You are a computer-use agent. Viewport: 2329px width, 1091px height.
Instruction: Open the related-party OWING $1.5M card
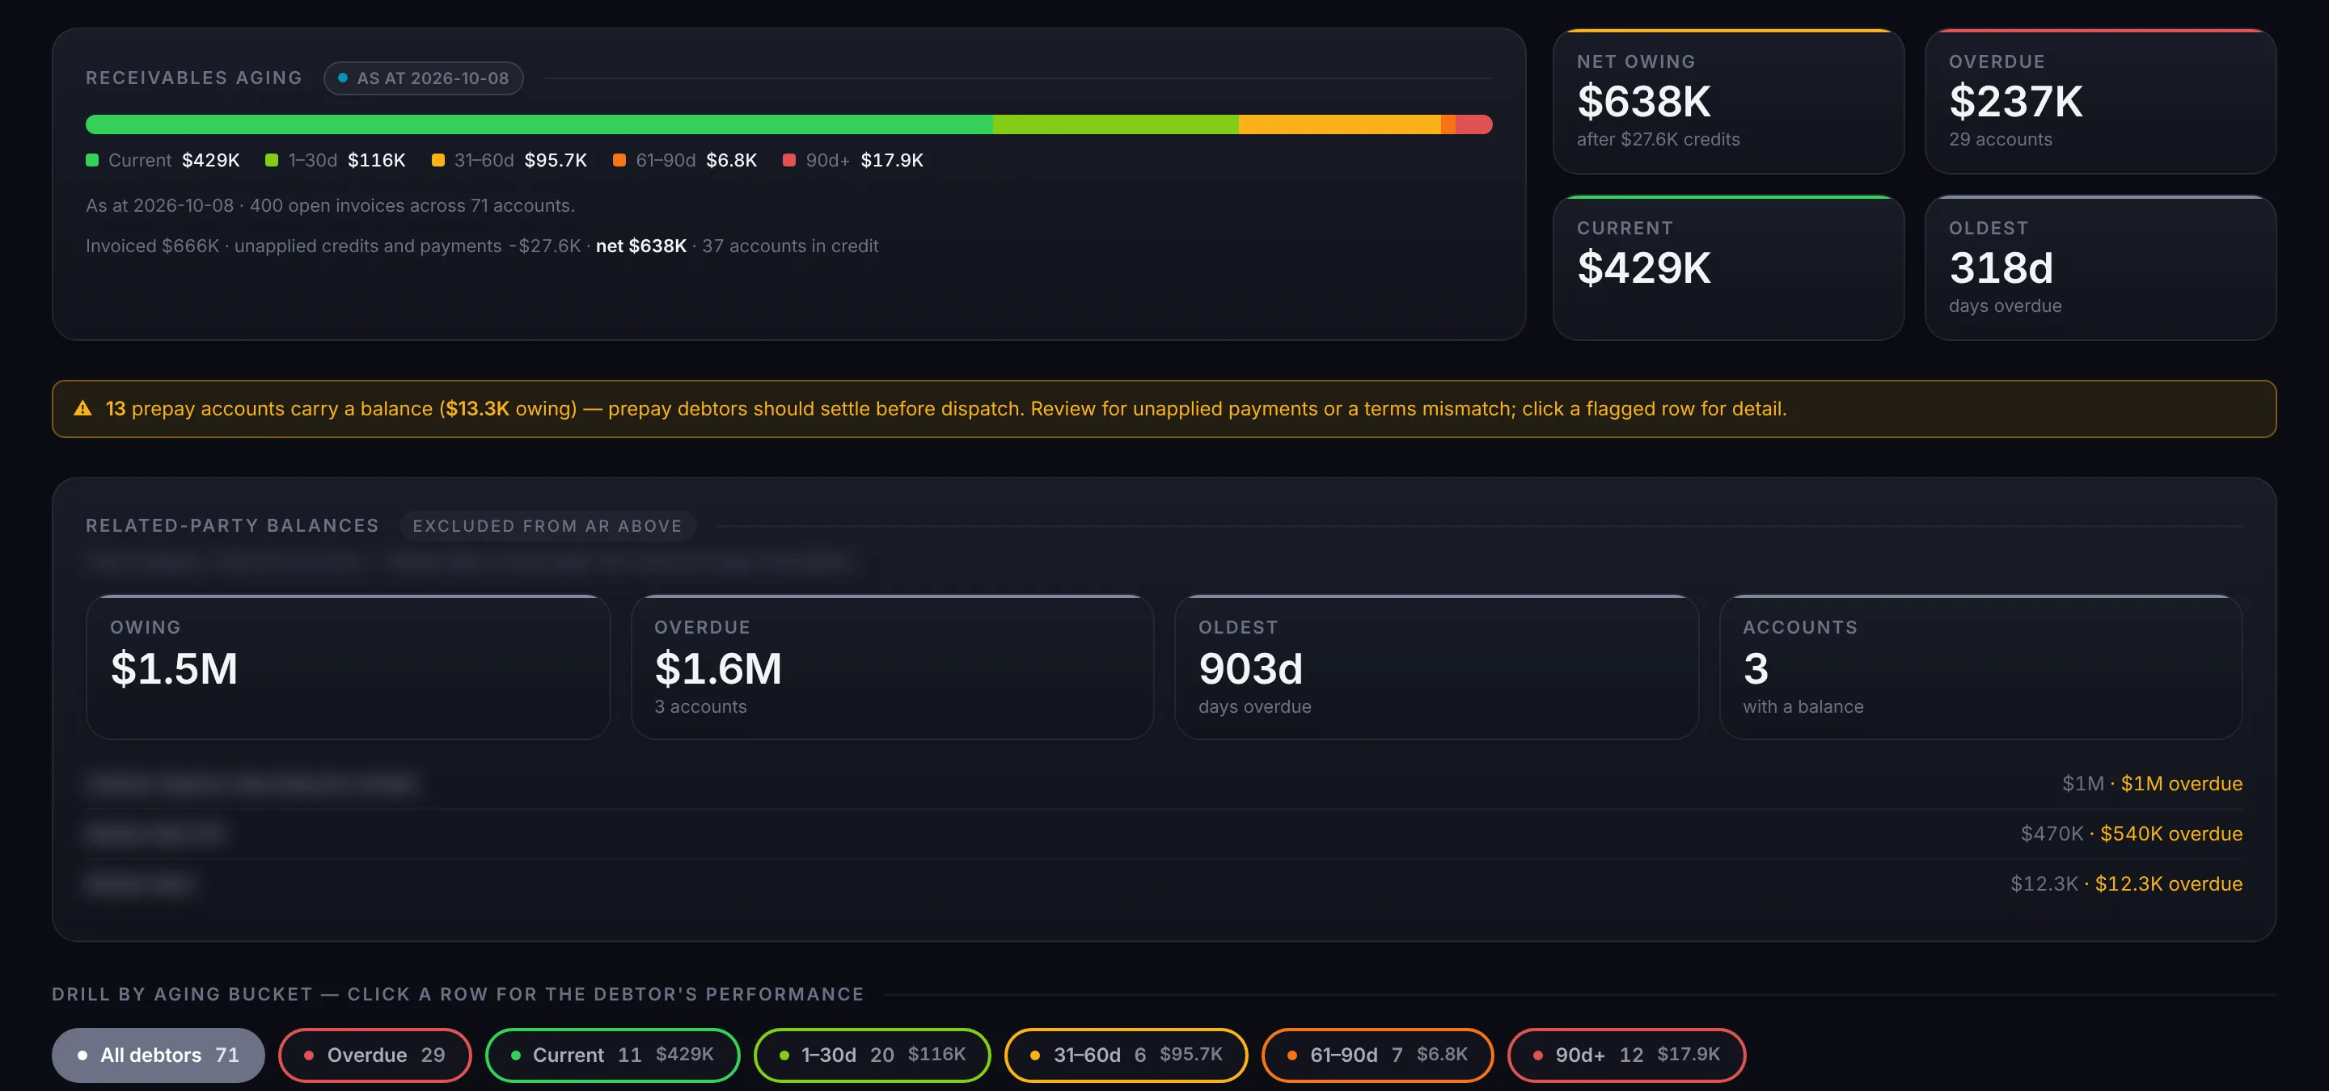click(348, 667)
